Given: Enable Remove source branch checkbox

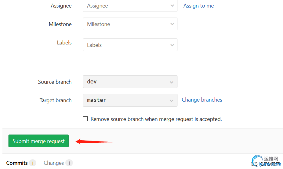Looking at the screenshot, I should [85, 119].
